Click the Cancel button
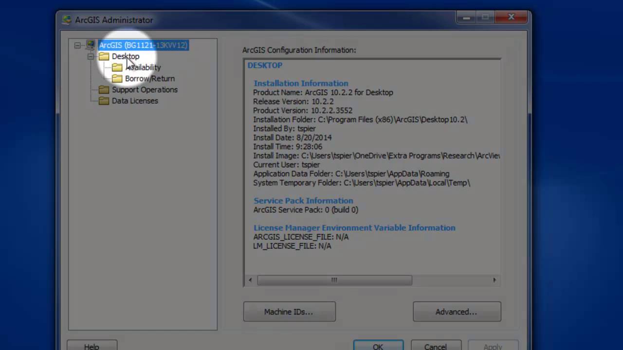The width and height of the screenshot is (623, 350). [436, 346]
